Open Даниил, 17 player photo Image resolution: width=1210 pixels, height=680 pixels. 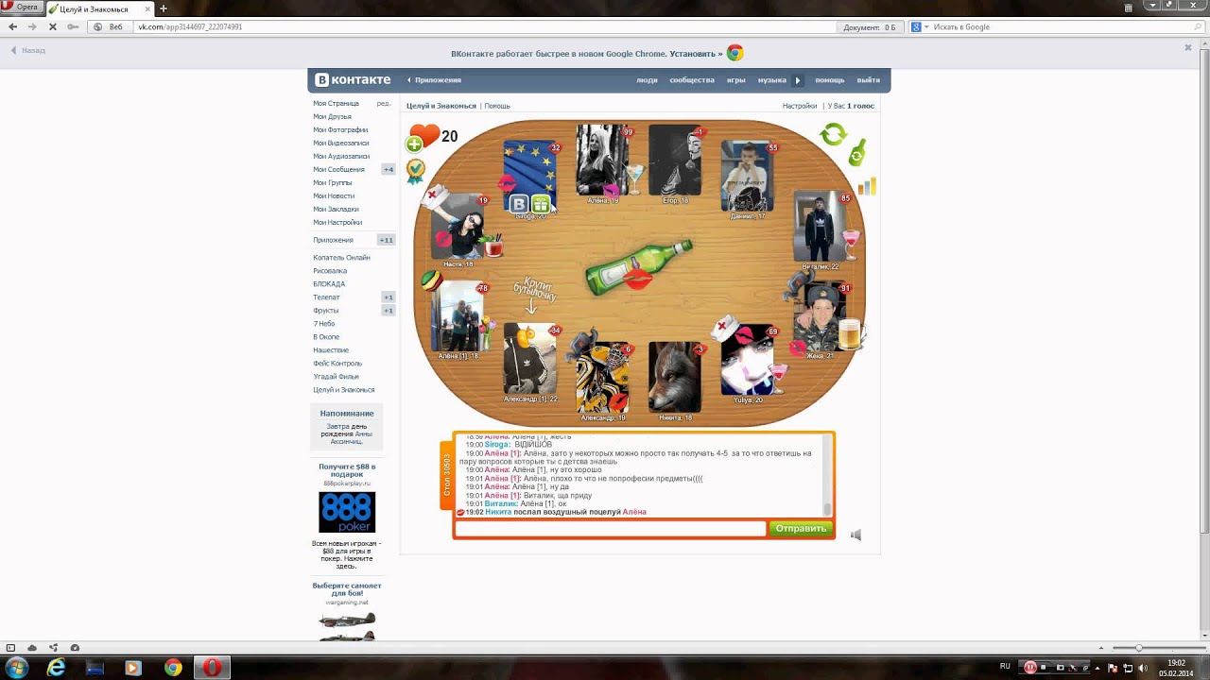coord(747,176)
